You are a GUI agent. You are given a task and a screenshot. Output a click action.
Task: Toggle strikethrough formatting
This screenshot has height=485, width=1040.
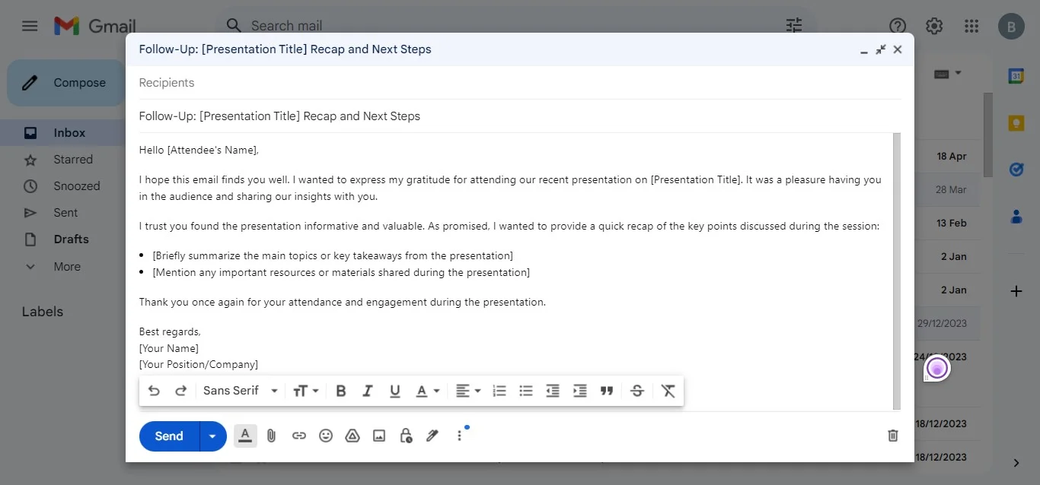tap(637, 390)
